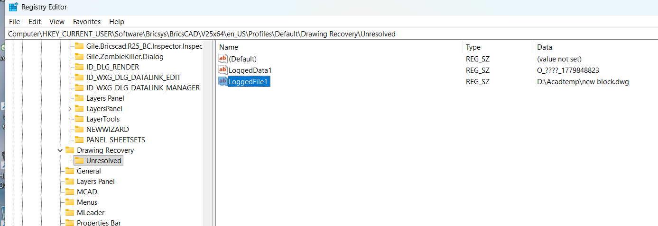
Task: Select the PANEL_SHEETSETS key
Action: pos(116,140)
